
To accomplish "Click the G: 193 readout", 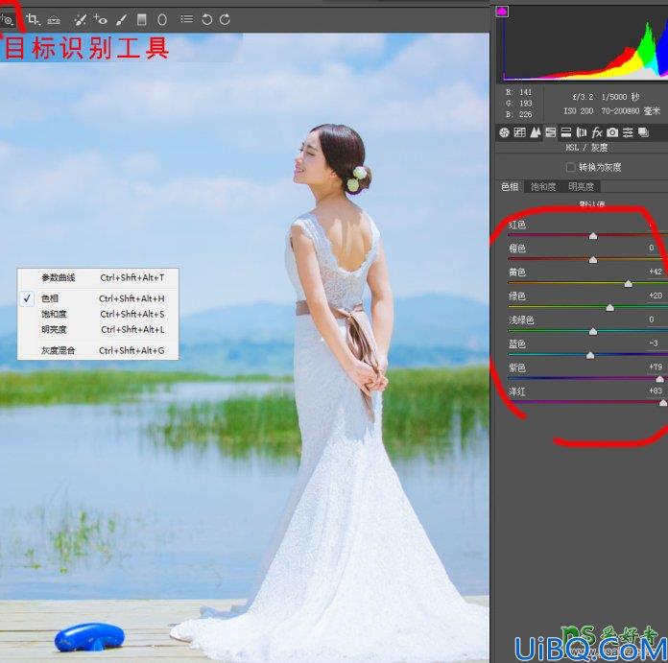I will tap(519, 104).
